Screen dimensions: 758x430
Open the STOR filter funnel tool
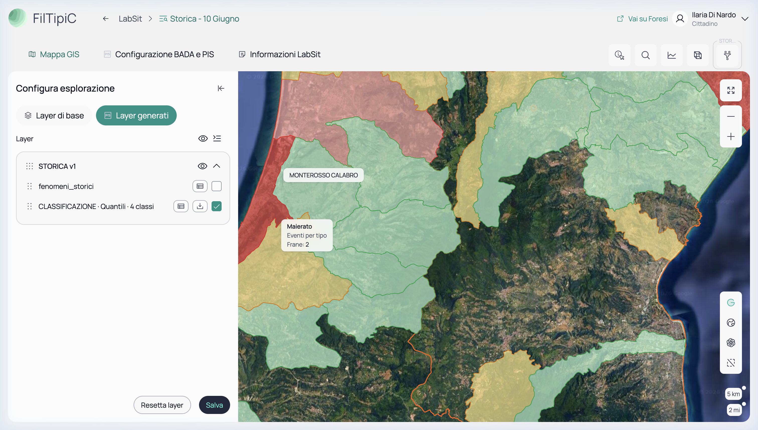(727, 55)
